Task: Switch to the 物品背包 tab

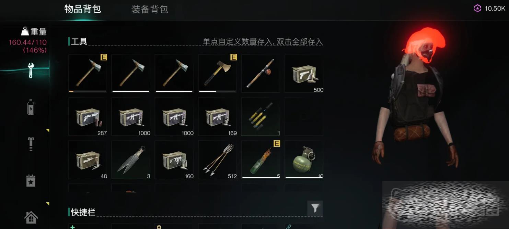Action: (83, 9)
